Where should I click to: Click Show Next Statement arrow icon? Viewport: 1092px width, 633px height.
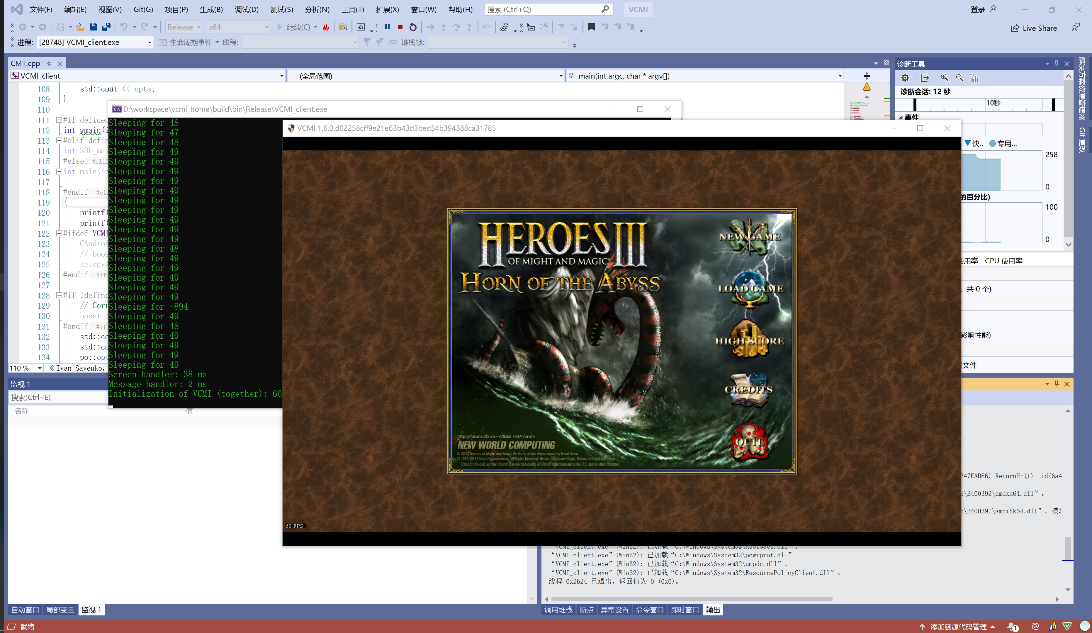coord(430,27)
